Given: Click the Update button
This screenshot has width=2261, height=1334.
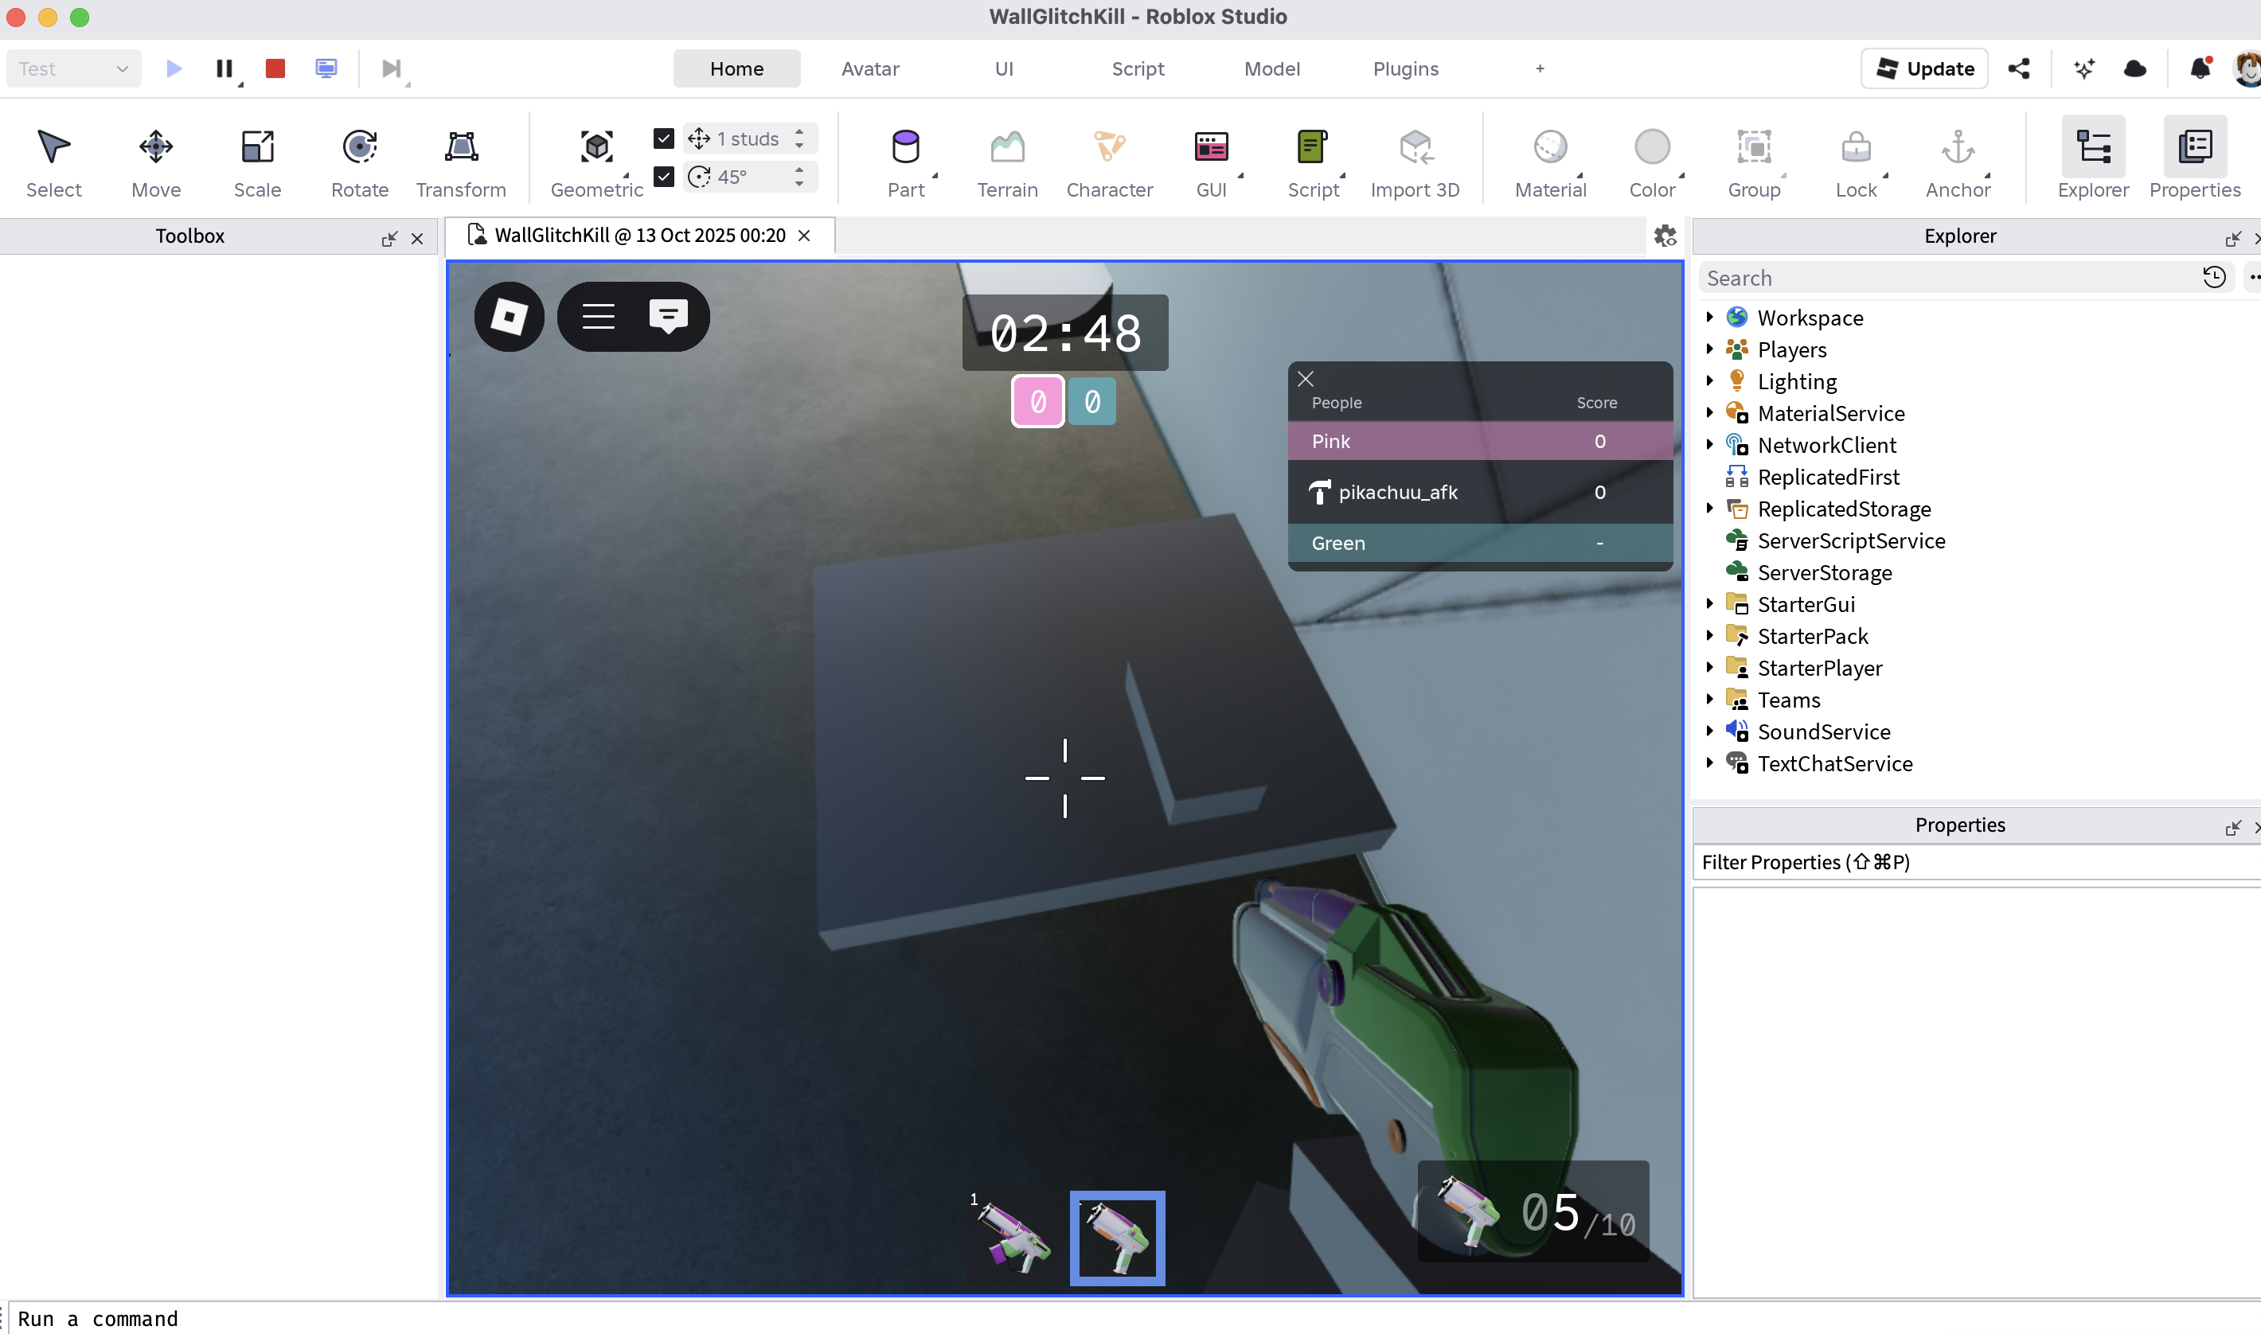Looking at the screenshot, I should click(1923, 68).
